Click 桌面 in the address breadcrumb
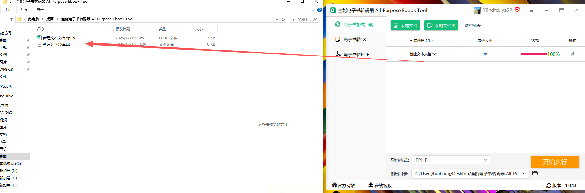This screenshot has height=193, width=585. coord(50,19)
